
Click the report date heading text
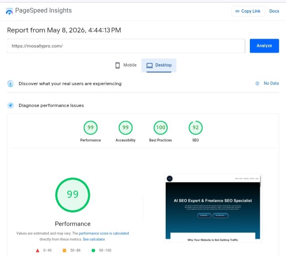pyautogui.click(x=64, y=30)
